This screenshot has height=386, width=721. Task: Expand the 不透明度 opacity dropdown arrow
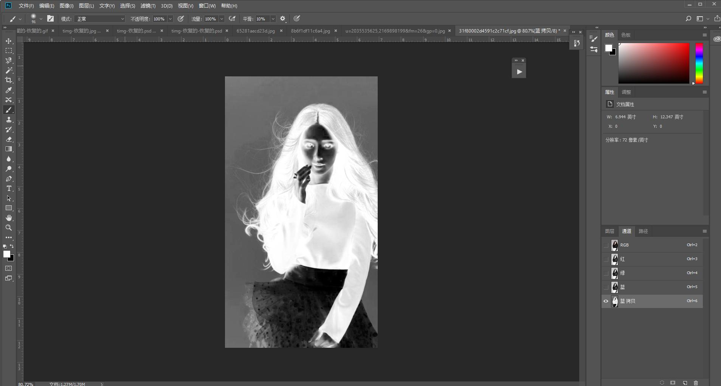(170, 19)
